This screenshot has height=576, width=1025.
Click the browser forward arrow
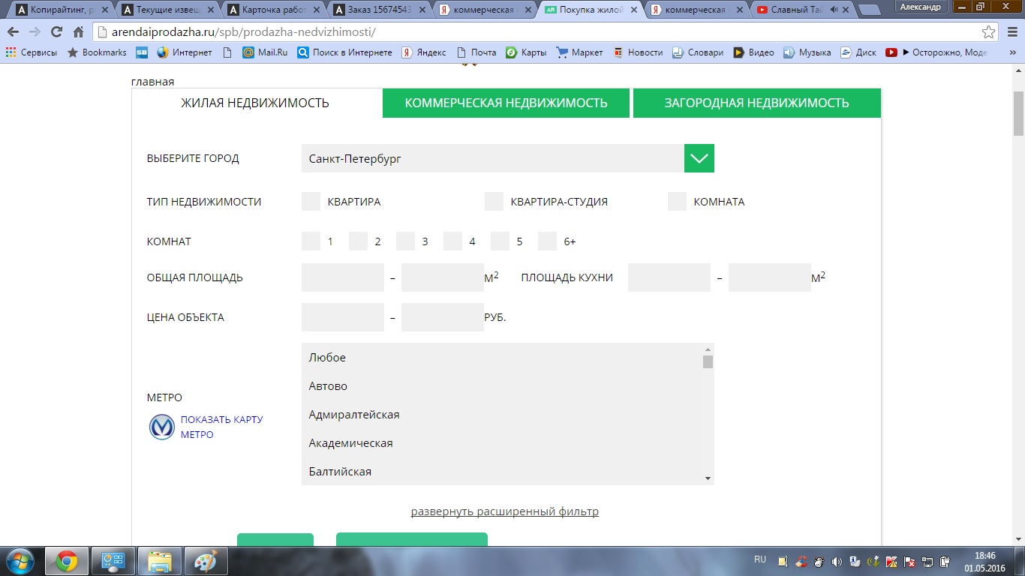coord(35,32)
